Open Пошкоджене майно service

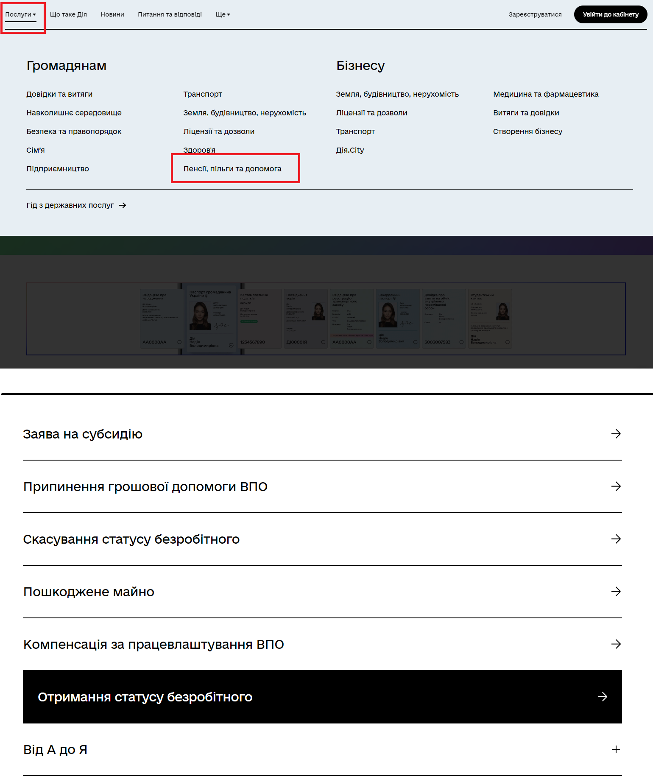(x=322, y=592)
